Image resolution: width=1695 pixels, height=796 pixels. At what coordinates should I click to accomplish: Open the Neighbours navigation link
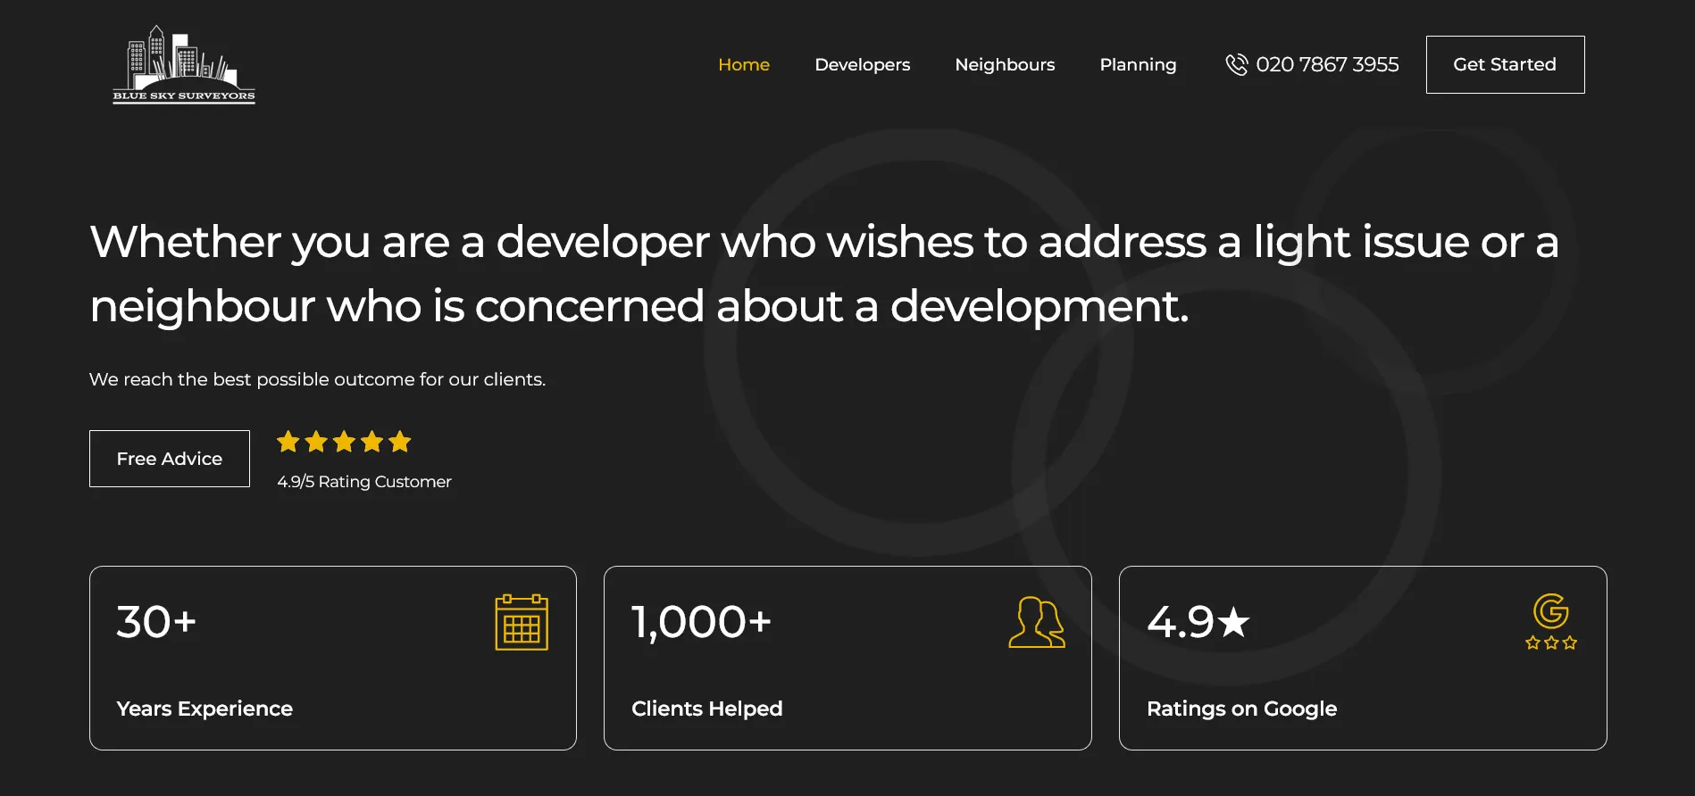(x=1005, y=64)
